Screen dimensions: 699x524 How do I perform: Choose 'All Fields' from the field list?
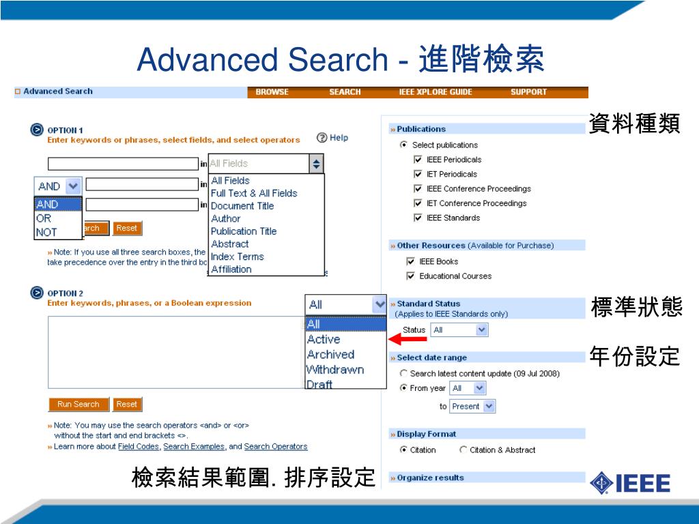coord(230,180)
